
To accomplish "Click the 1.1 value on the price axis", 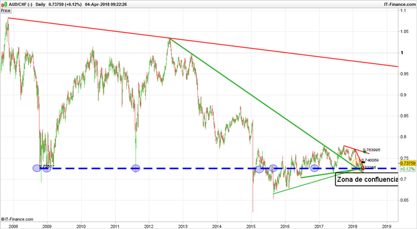I will [x=403, y=10].
